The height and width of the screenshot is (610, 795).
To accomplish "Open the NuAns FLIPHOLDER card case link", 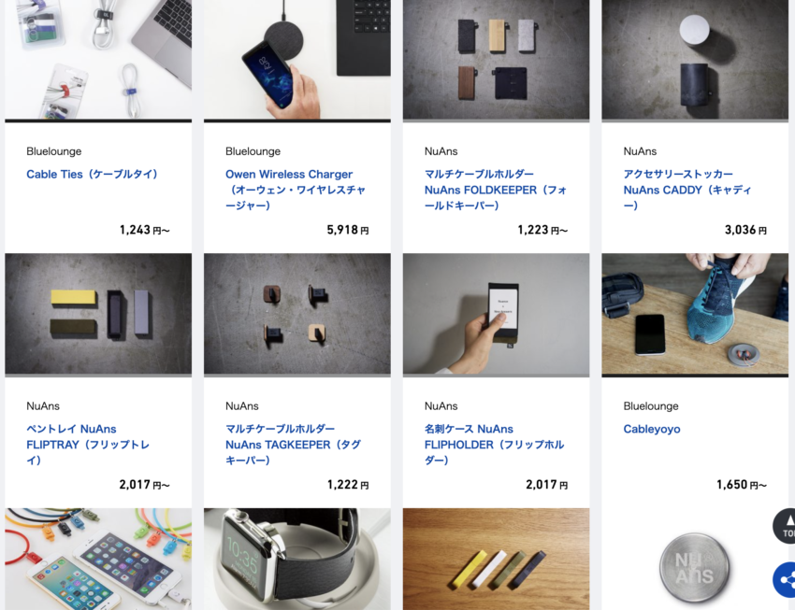I will [495, 445].
